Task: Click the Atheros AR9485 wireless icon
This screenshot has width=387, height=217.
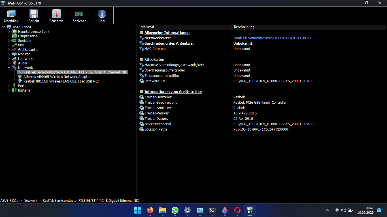Action: 20,77
